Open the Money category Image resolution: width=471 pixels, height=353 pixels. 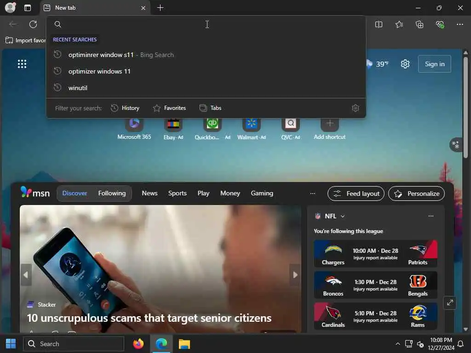coord(230,194)
